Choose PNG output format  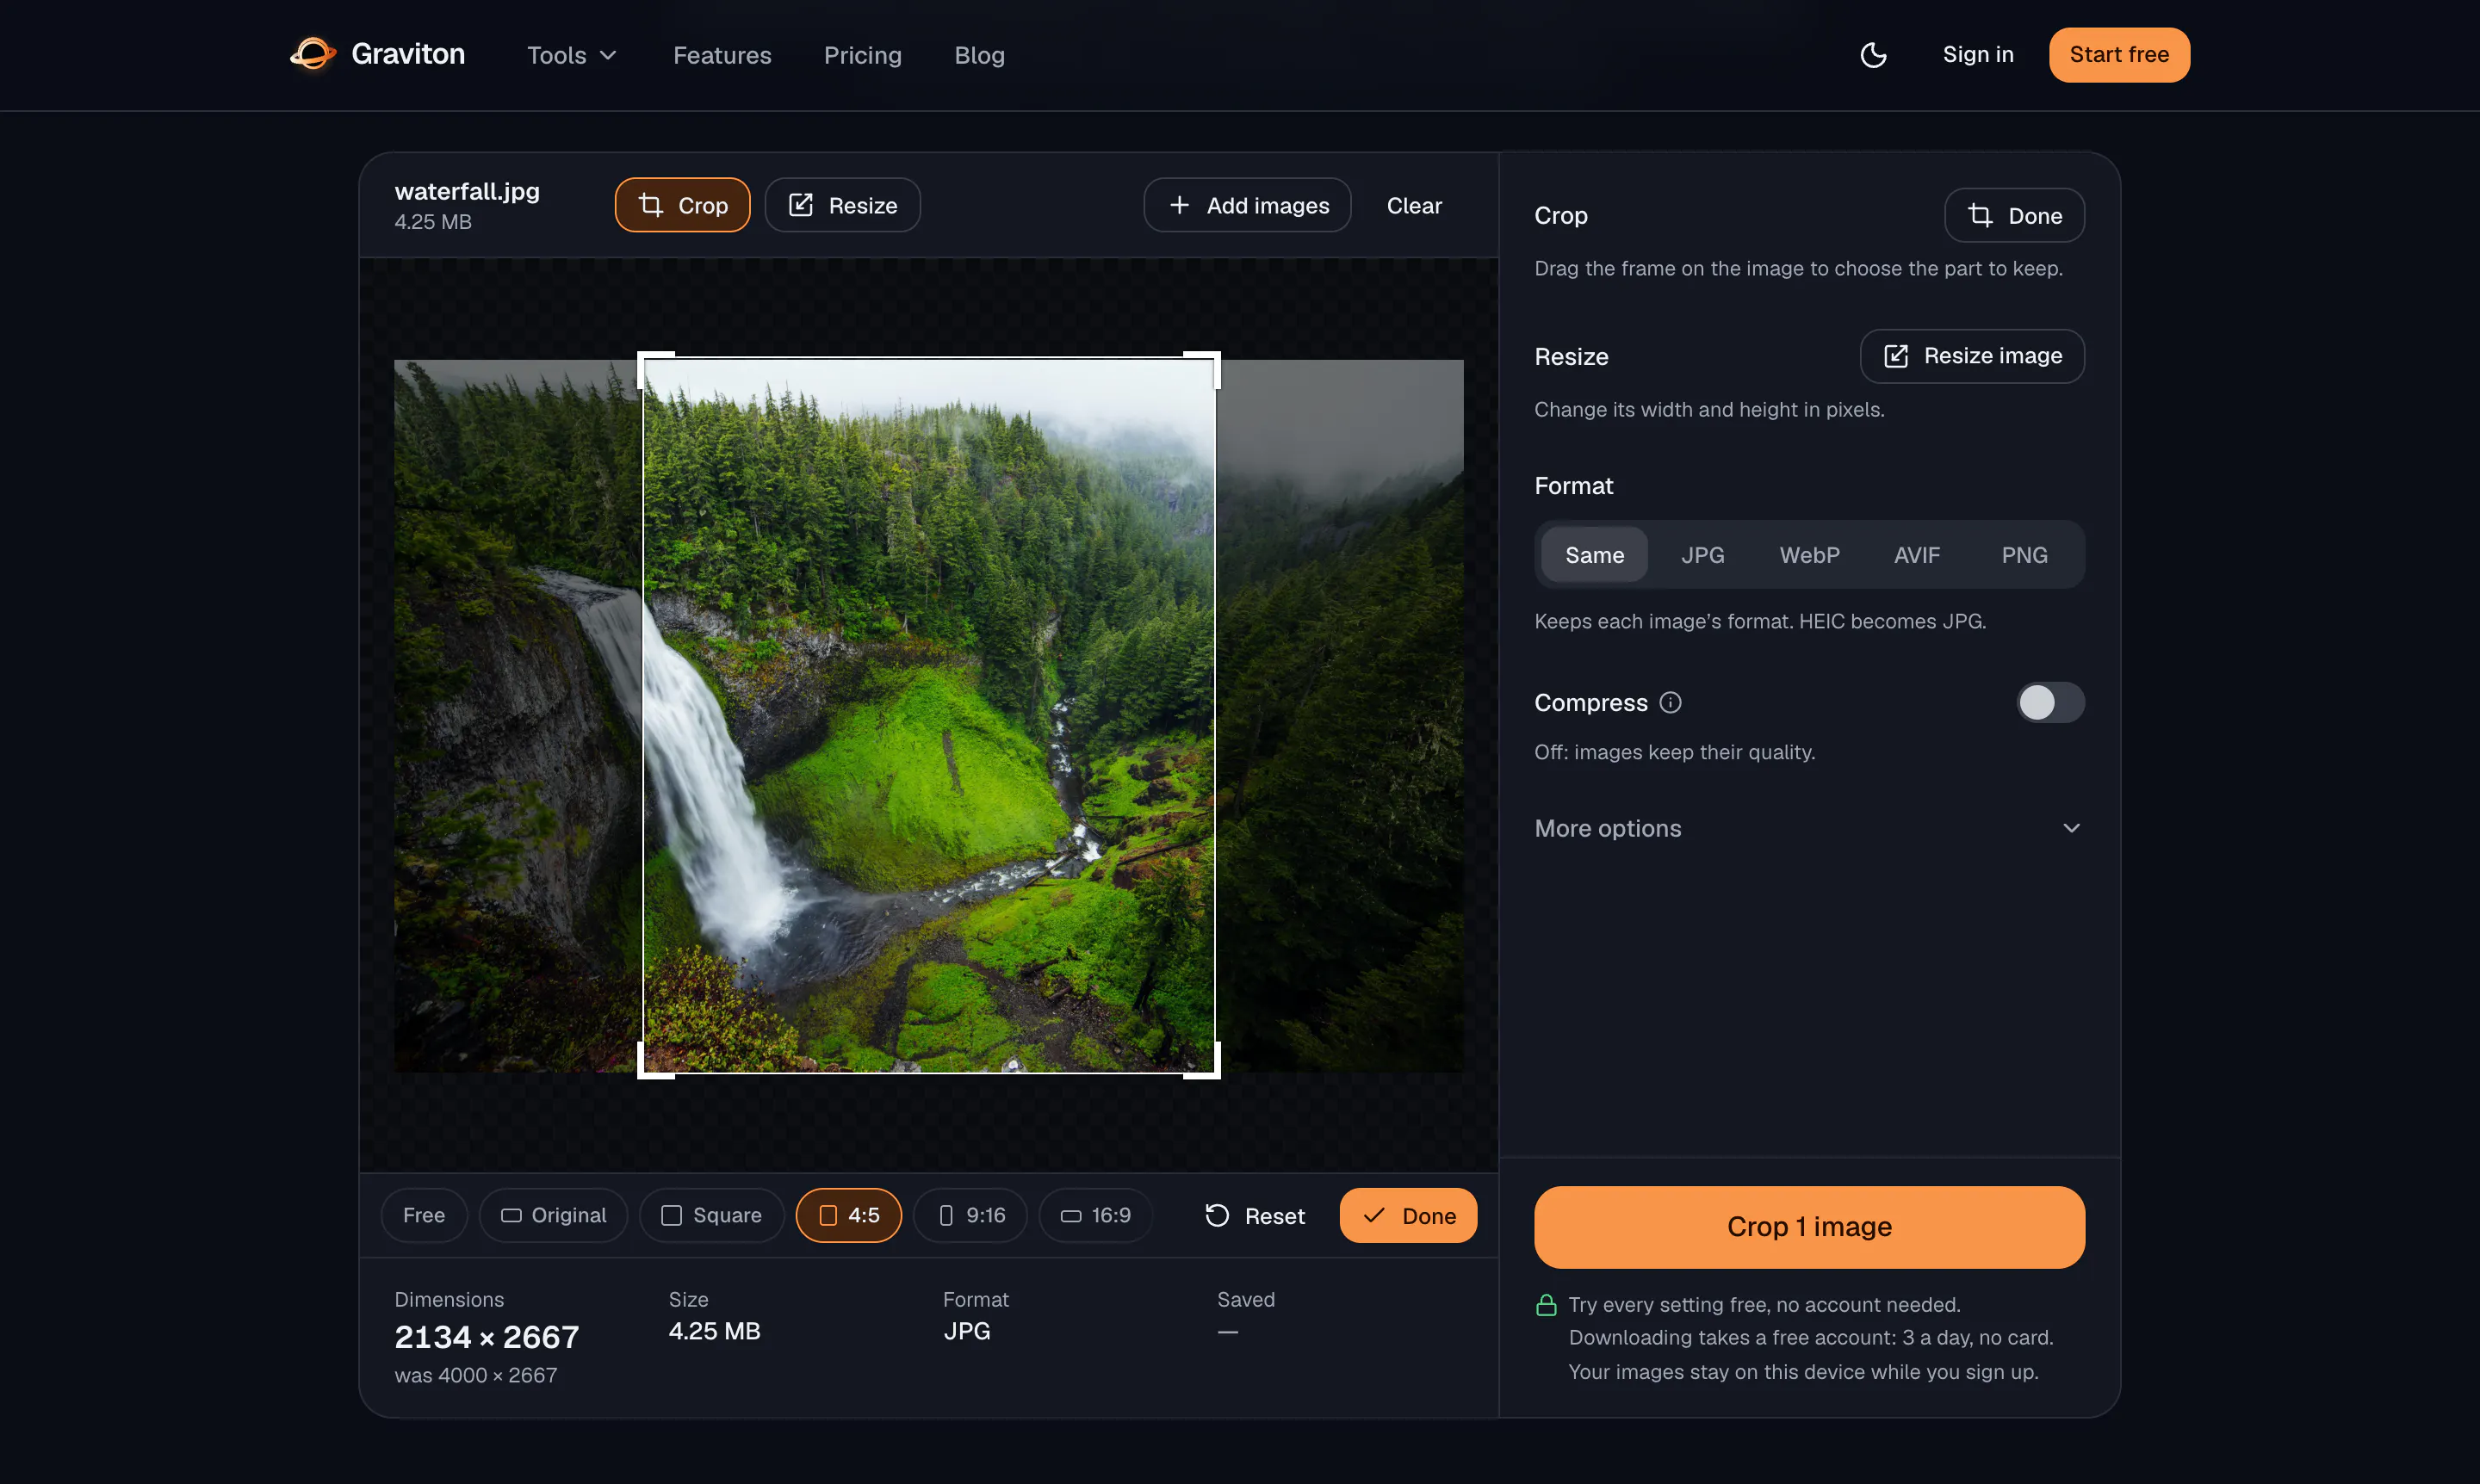click(2024, 555)
